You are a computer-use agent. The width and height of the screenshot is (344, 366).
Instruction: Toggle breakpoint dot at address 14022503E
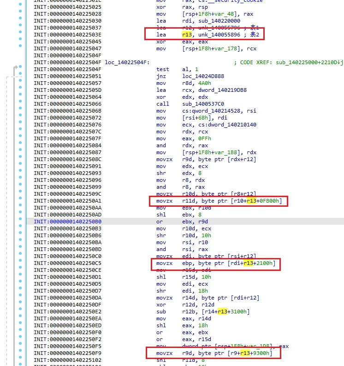(20, 32)
